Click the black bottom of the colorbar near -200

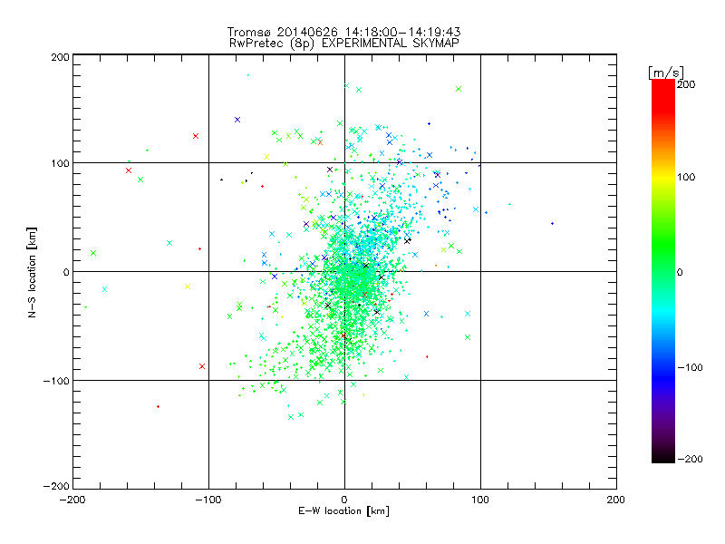click(663, 457)
